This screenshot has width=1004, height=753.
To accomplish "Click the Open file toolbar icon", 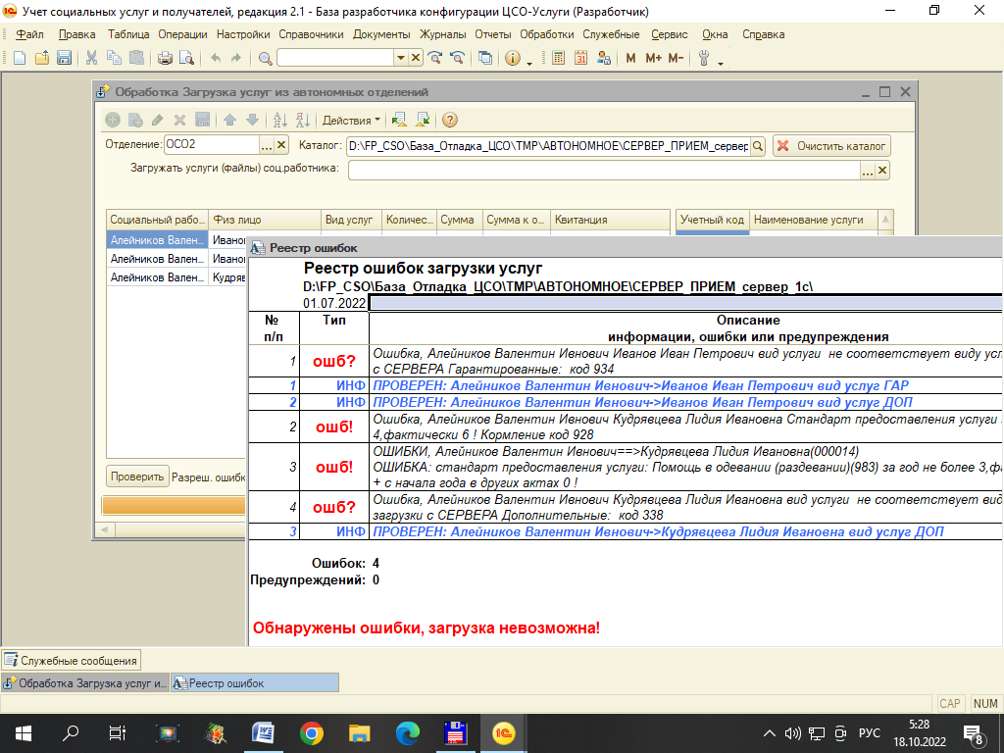I will click(41, 58).
